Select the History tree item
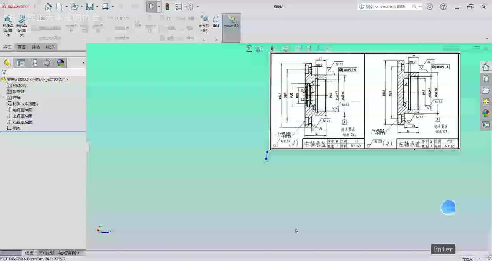The height and width of the screenshot is (261, 492). 17,85
